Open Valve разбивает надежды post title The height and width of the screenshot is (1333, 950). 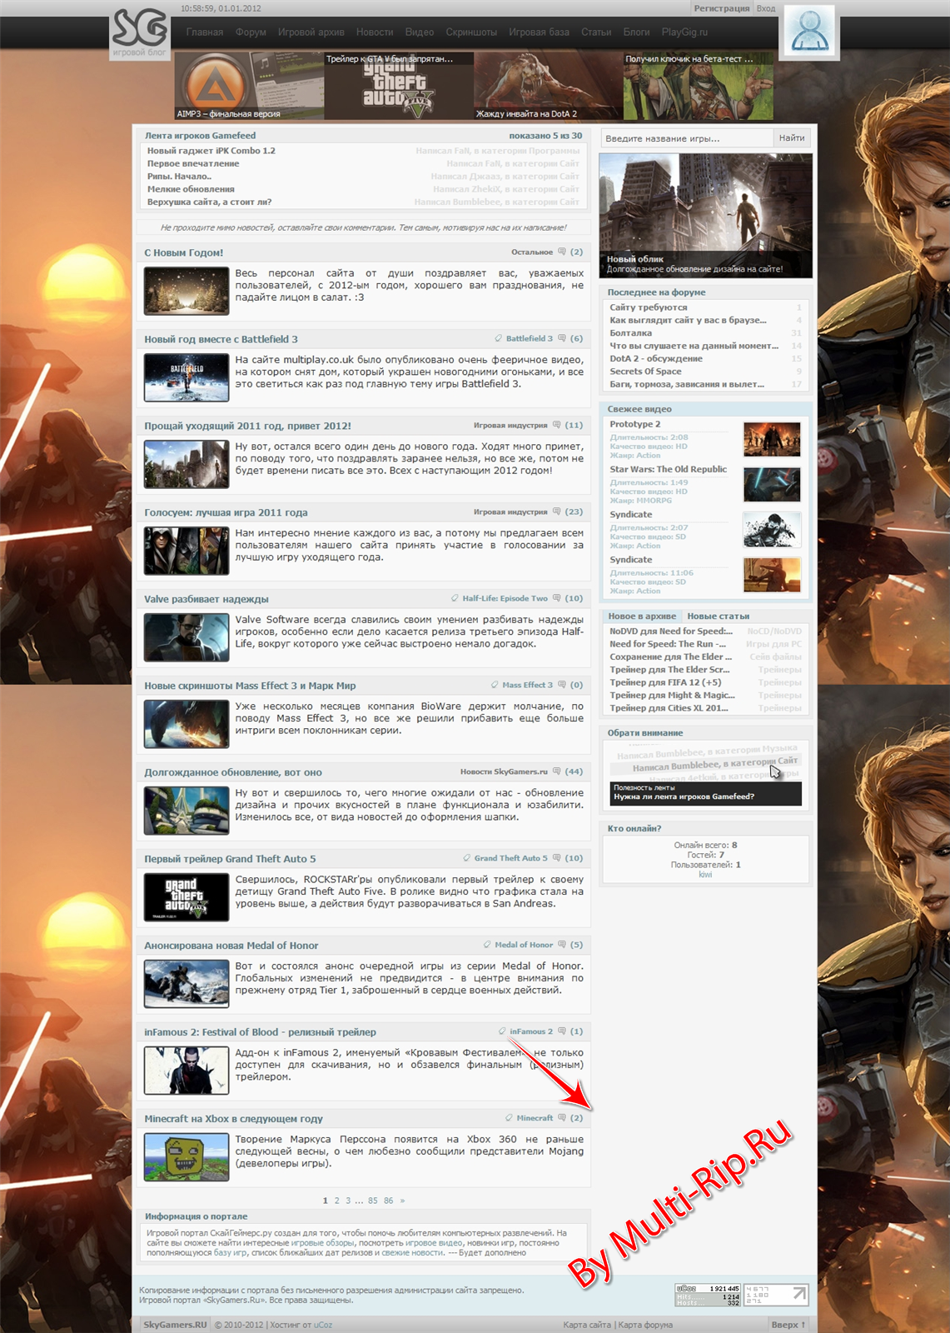[x=206, y=599]
